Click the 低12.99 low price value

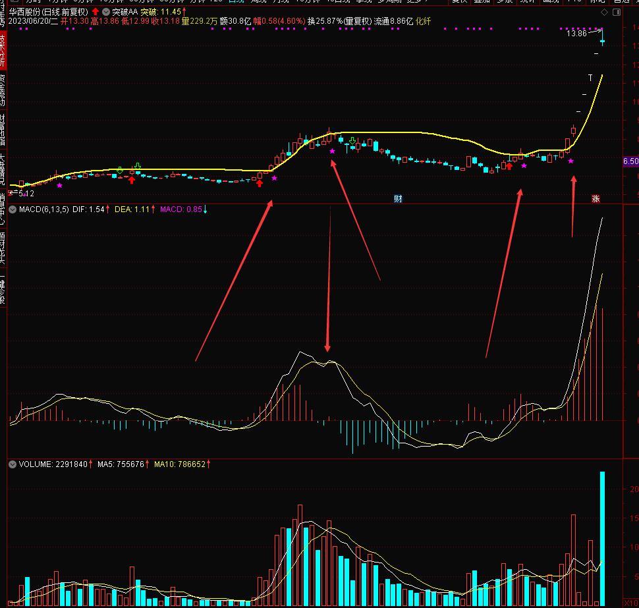coord(135,21)
